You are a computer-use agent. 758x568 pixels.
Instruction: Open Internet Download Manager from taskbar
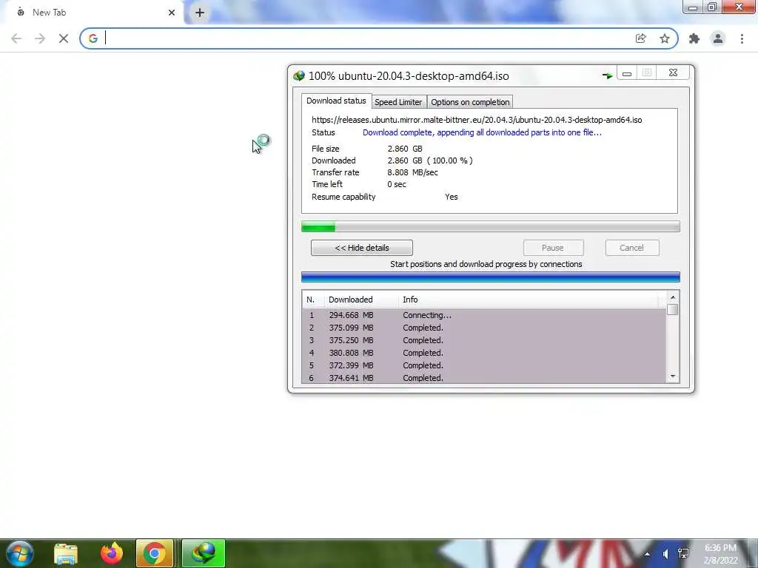(204, 553)
